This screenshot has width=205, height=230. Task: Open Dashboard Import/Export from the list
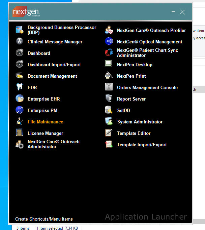point(54,65)
